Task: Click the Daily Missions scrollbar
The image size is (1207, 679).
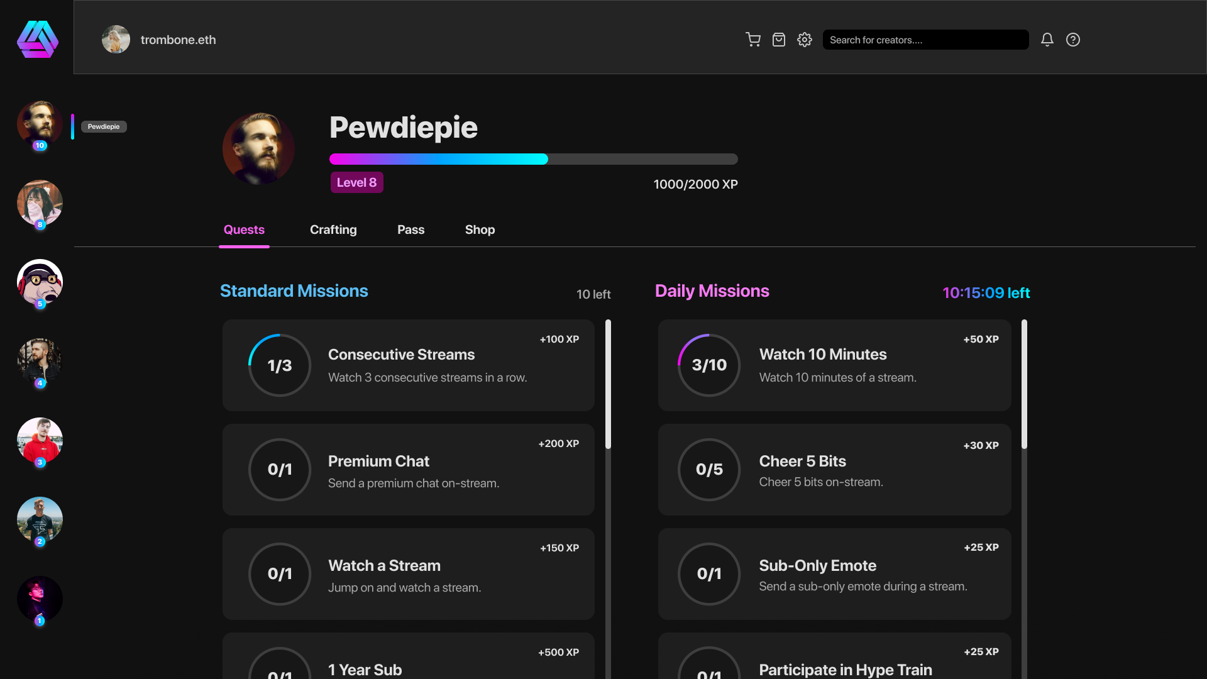Action: 1024,384
